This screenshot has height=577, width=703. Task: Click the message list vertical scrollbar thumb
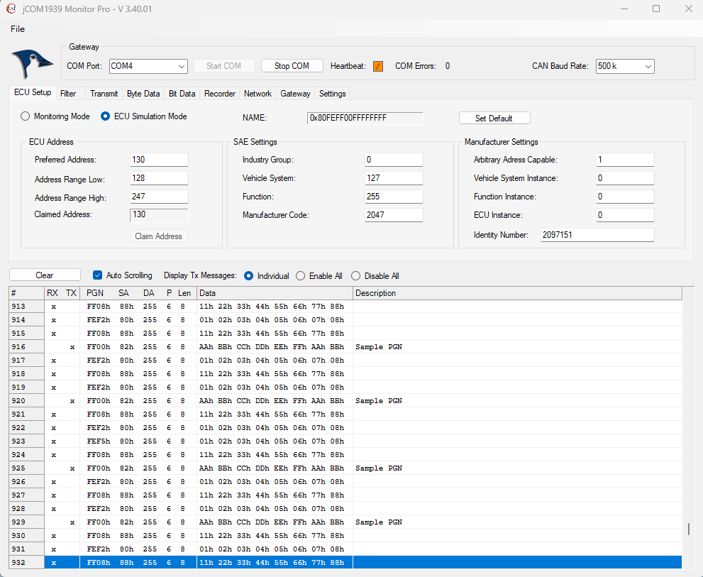click(x=688, y=529)
